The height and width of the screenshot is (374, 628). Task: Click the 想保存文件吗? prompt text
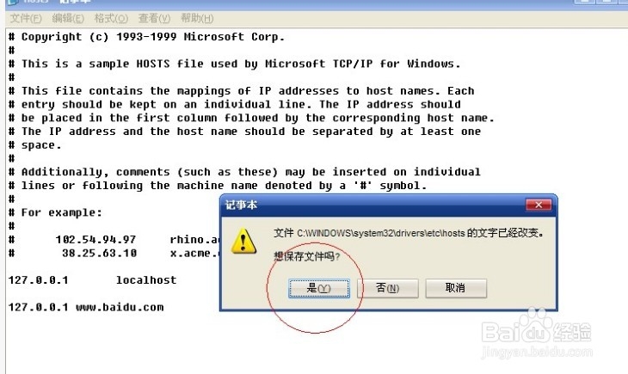[x=307, y=256]
